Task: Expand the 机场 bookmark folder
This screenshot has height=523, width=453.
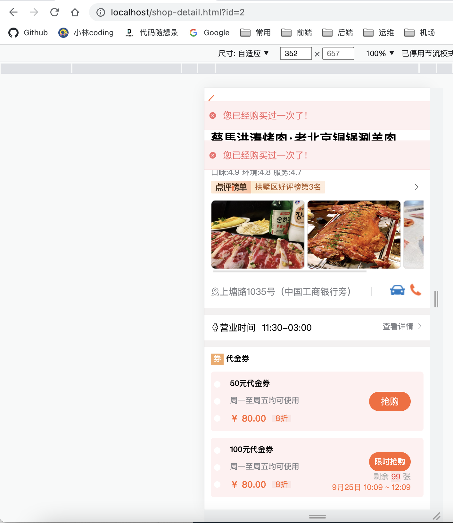Action: click(420, 33)
